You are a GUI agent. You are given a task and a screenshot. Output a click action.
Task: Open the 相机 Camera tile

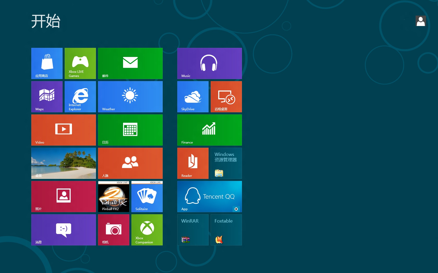[x=114, y=230]
